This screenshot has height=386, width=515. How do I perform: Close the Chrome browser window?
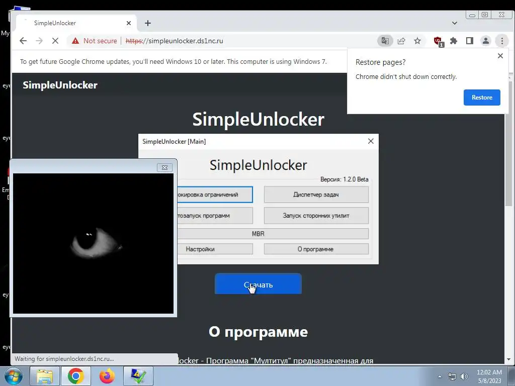click(501, 15)
